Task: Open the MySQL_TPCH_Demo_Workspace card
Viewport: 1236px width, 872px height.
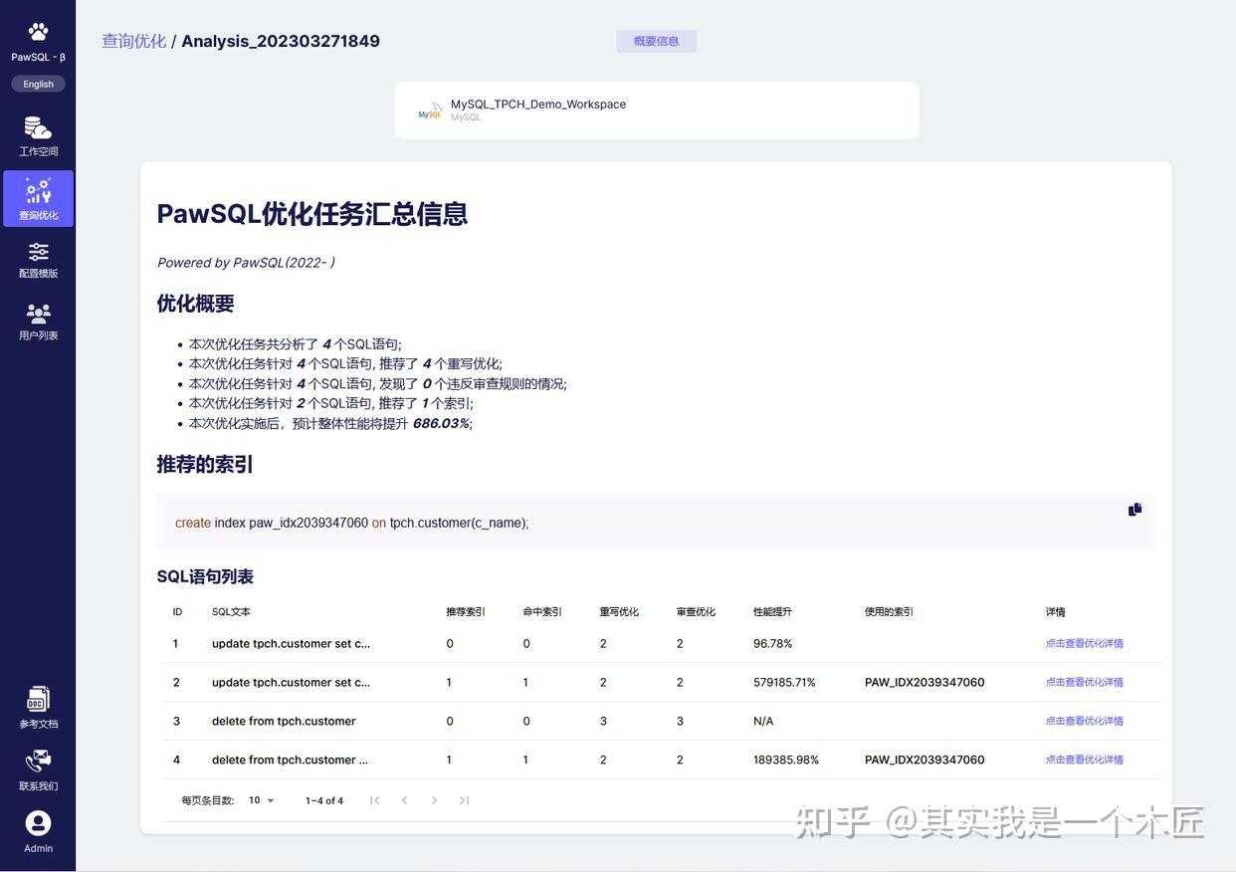Action: point(656,109)
